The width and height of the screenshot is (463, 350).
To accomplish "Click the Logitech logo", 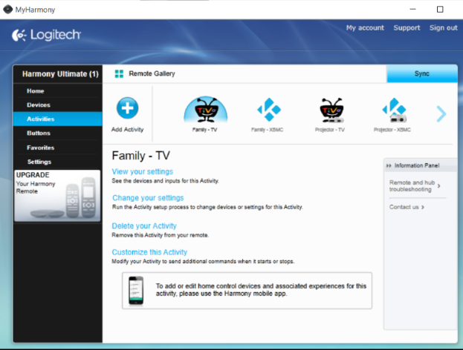I will coord(46,35).
